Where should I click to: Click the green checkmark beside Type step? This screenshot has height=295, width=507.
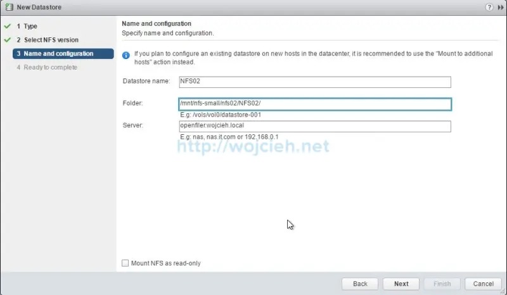click(8, 26)
